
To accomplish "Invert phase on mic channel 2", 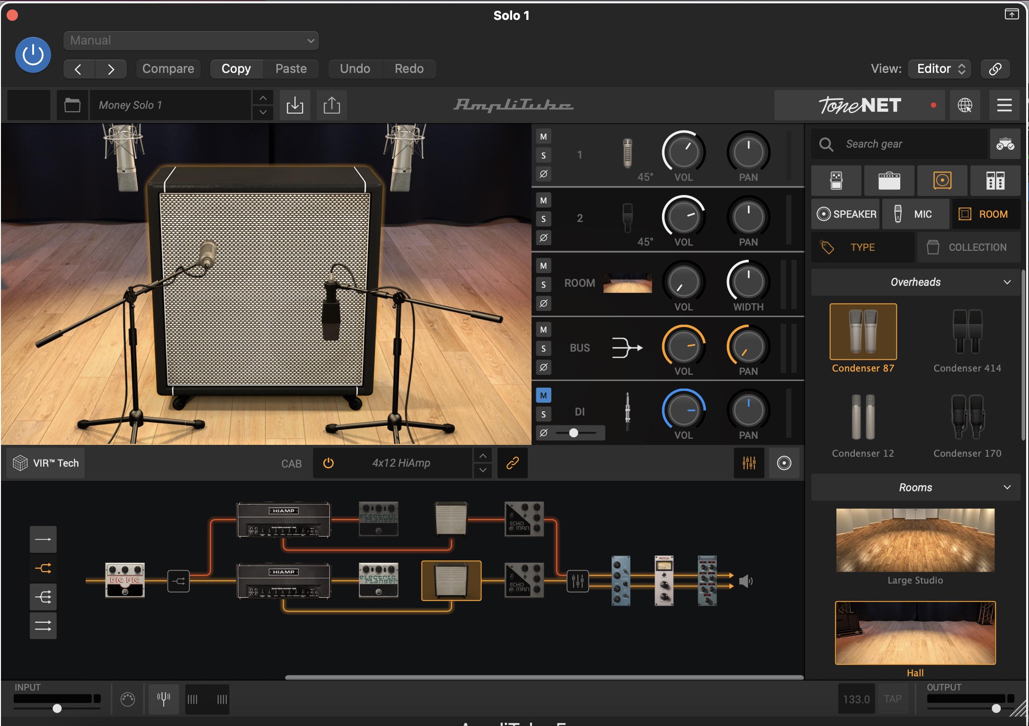I will point(543,238).
